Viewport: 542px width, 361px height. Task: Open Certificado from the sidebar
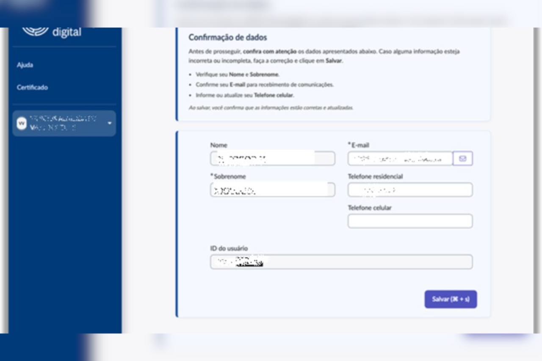tap(32, 88)
